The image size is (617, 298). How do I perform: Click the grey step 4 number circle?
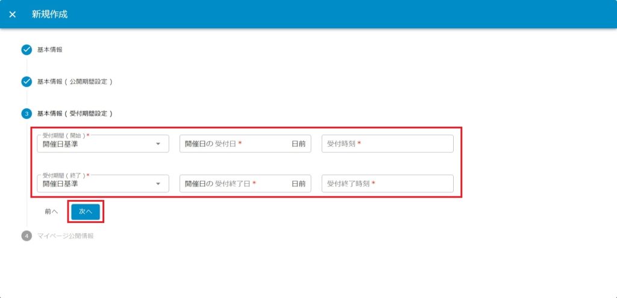coord(27,236)
